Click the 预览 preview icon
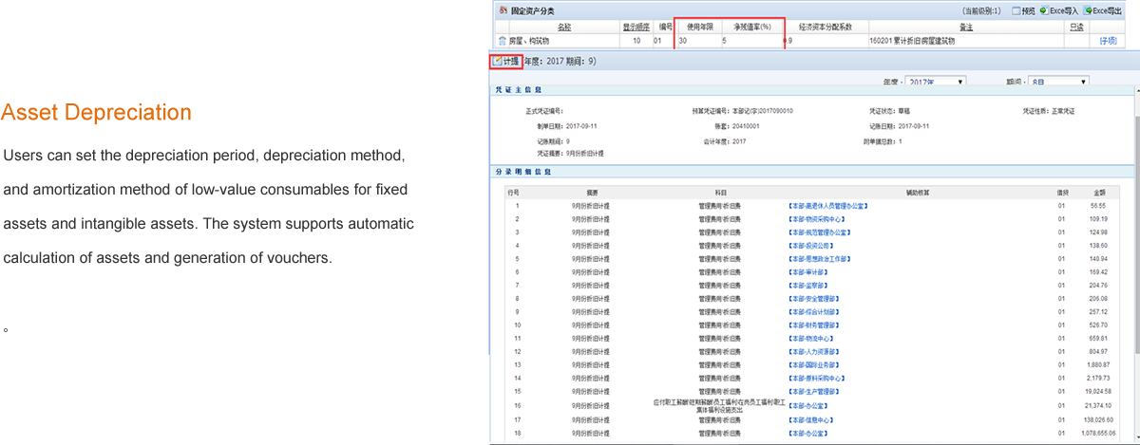 (1016, 10)
